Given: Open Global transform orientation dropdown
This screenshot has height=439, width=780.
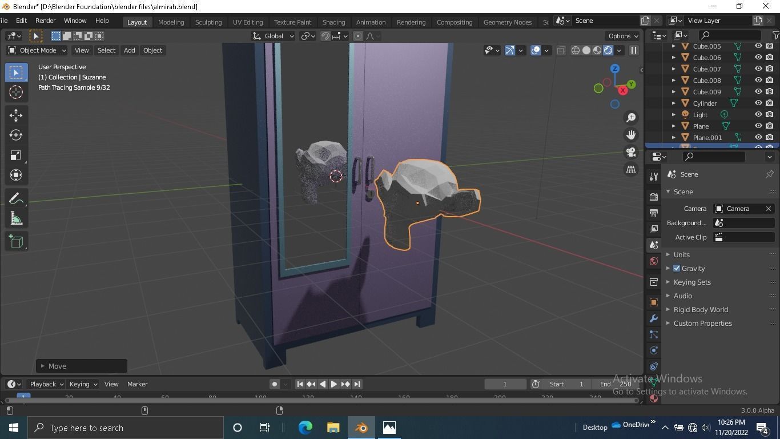Looking at the screenshot, I should 274,36.
